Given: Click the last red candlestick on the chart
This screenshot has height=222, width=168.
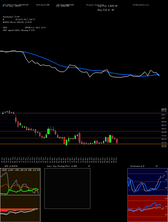Looking at the screenshot, I should pos(117,141).
